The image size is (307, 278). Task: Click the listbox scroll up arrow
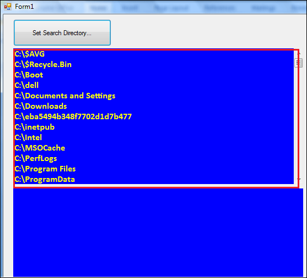click(x=298, y=53)
